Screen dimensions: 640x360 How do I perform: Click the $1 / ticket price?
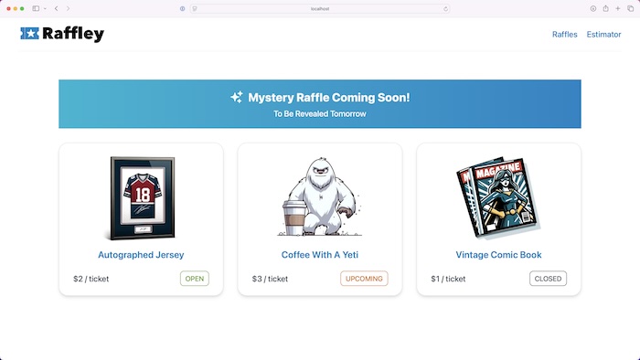tap(448, 279)
